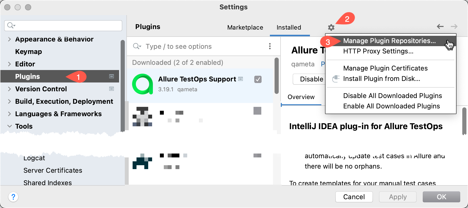Click the Install Plugin from Disk icon
This screenshot has width=468, height=208.
(336, 79)
